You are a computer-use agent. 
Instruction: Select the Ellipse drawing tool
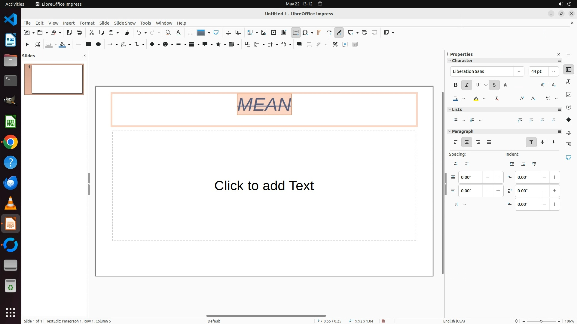pos(98,44)
